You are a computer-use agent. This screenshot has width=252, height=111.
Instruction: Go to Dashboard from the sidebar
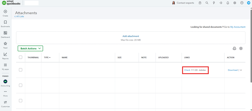tap(5, 33)
